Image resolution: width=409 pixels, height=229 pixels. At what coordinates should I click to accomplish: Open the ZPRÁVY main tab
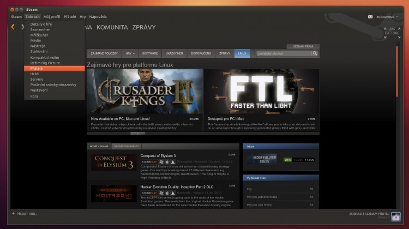[x=144, y=27]
